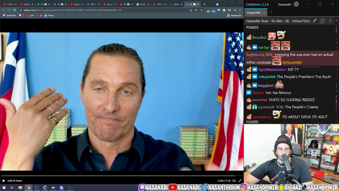Open user card for nar1yy
This screenshot has width=339, height=191.
point(264,48)
